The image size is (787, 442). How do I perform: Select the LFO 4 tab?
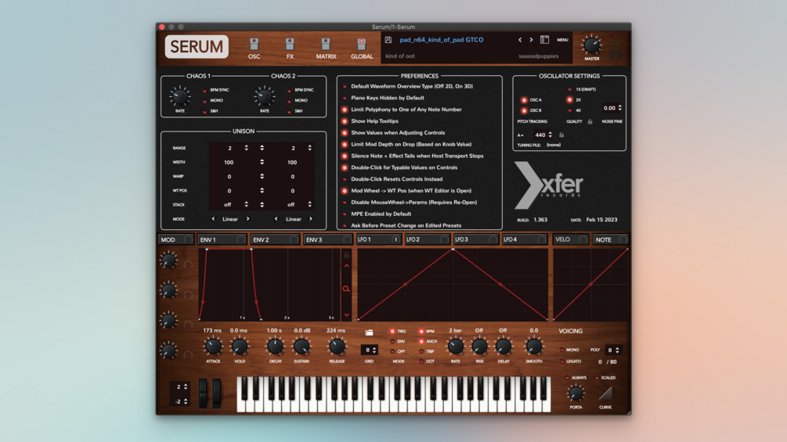click(525, 239)
